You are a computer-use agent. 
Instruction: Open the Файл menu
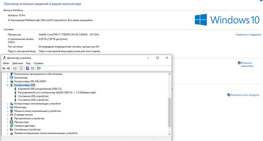click(6, 63)
